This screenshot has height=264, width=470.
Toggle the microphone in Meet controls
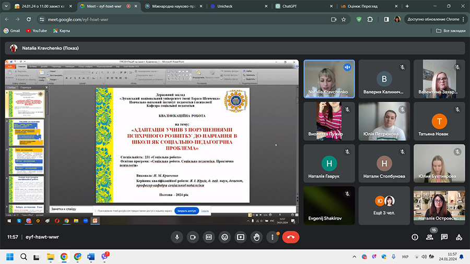click(x=177, y=237)
